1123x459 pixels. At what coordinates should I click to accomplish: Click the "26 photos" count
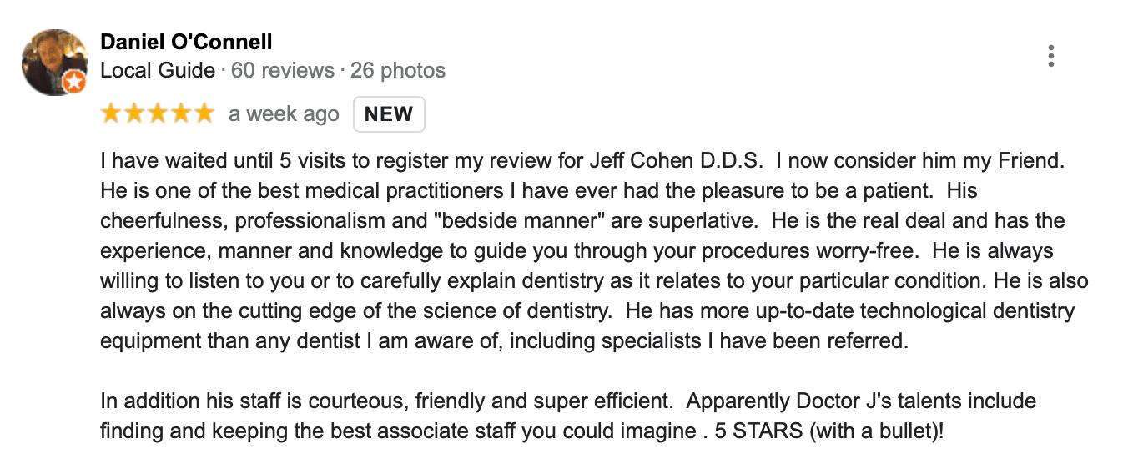[x=398, y=70]
